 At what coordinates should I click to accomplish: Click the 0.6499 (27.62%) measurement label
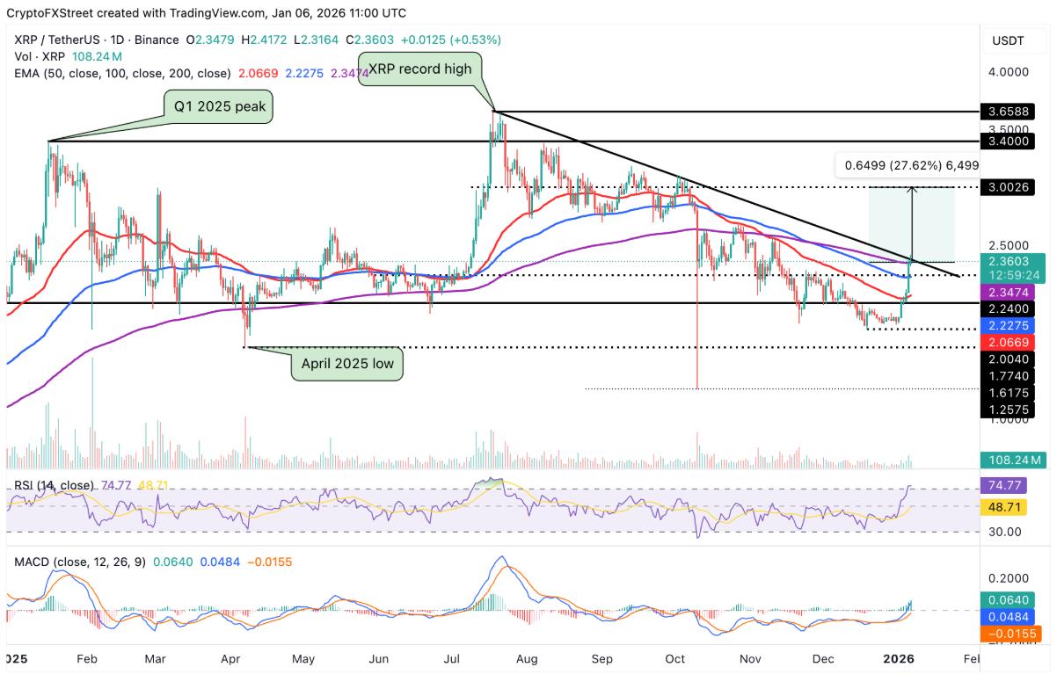[911, 164]
